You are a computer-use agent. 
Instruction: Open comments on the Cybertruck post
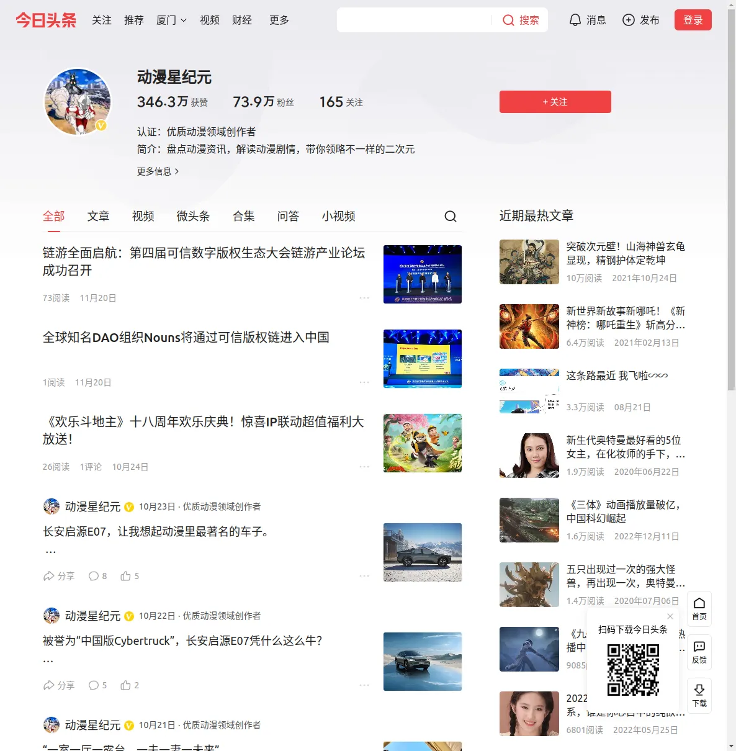click(x=98, y=685)
